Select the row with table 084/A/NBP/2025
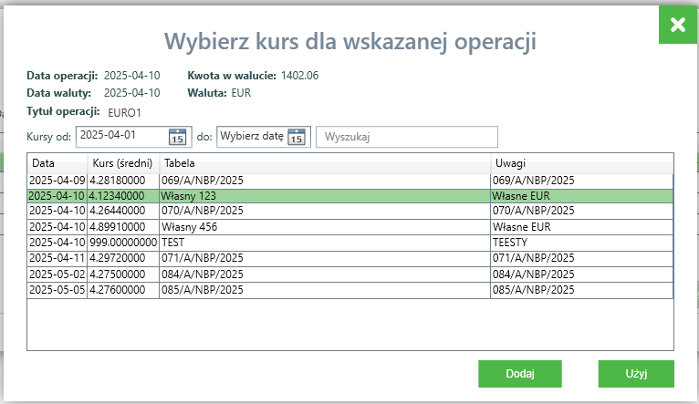Image resolution: width=699 pixels, height=404 pixels. coord(349,275)
